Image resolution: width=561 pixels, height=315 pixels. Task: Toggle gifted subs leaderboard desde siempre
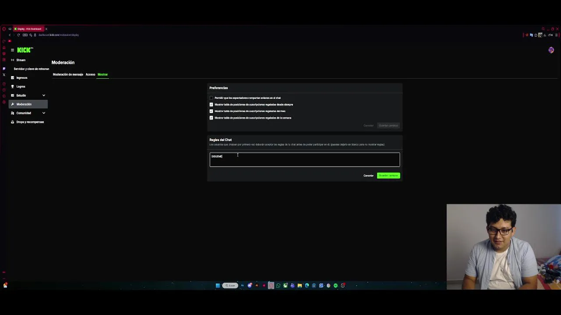click(x=211, y=105)
